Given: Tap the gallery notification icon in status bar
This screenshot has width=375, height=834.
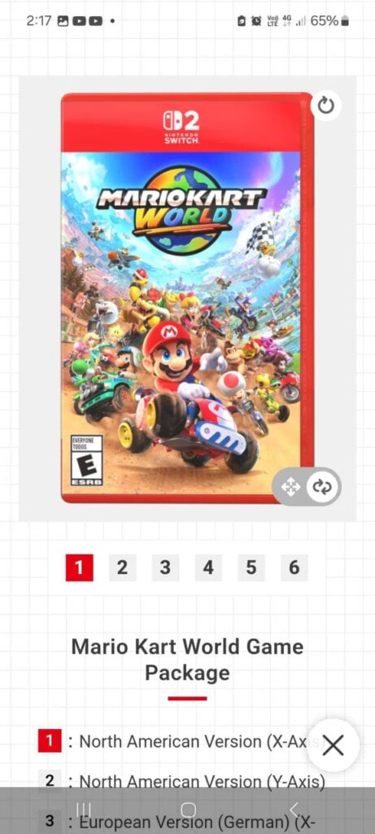Looking at the screenshot, I should [63, 20].
